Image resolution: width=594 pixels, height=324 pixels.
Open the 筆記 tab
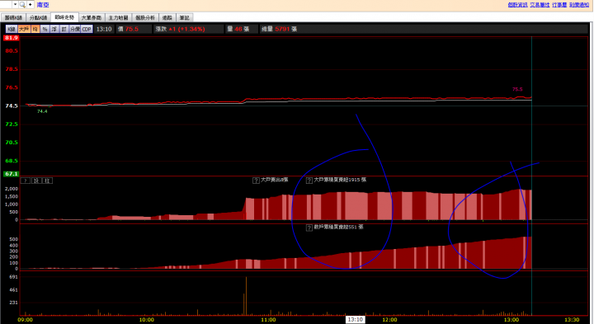(x=185, y=18)
